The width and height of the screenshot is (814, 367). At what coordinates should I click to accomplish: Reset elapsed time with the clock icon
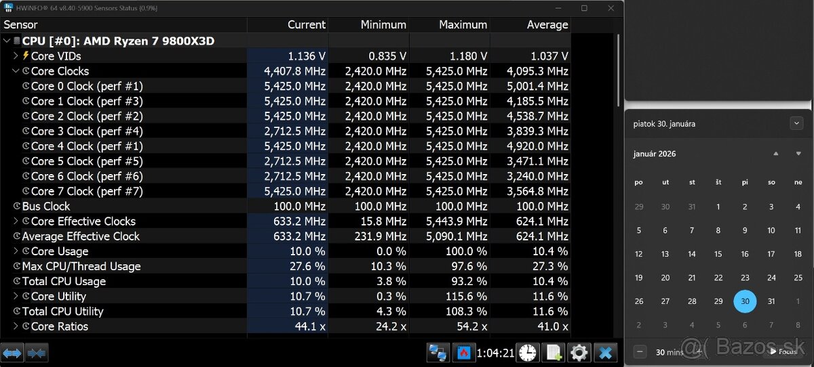[527, 353]
